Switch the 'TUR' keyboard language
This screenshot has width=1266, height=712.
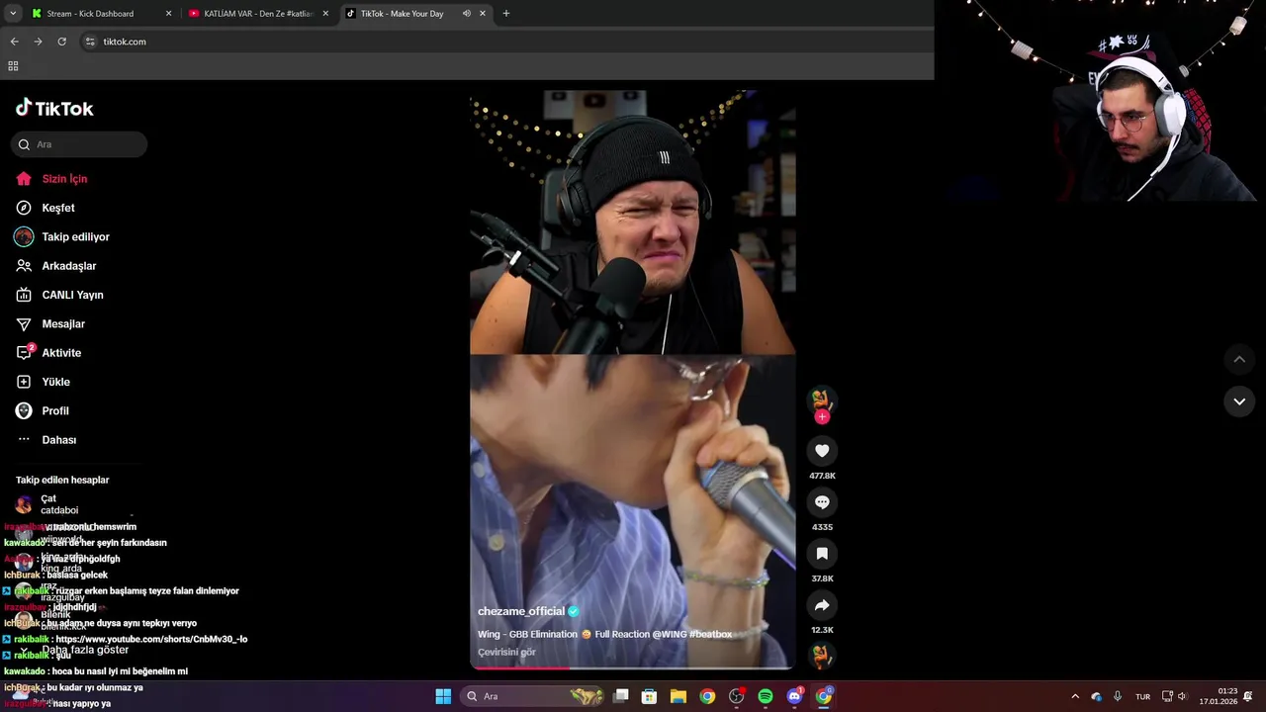click(x=1142, y=696)
